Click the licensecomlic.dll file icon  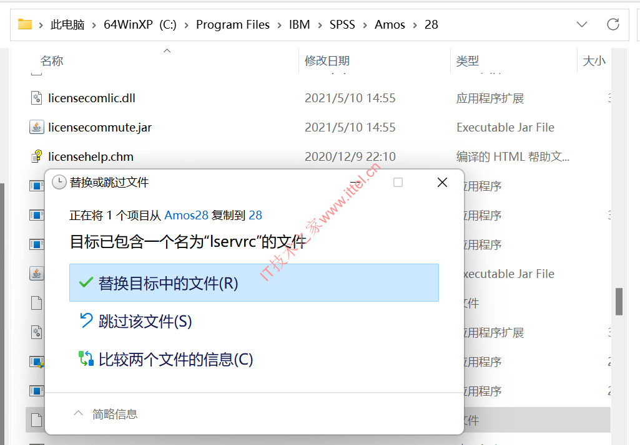pyautogui.click(x=36, y=98)
